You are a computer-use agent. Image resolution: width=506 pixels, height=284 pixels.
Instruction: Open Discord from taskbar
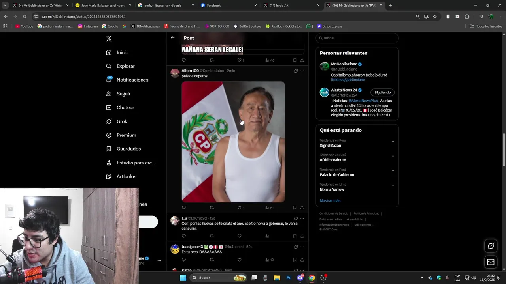(x=300, y=278)
